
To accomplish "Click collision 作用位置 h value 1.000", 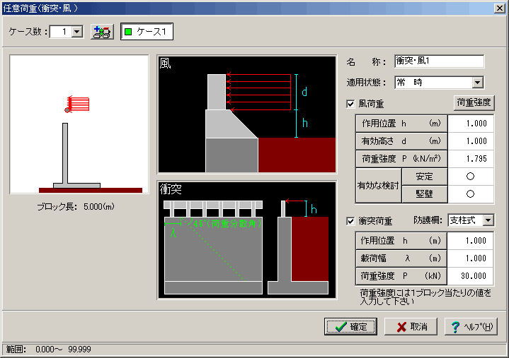I will pos(470,241).
